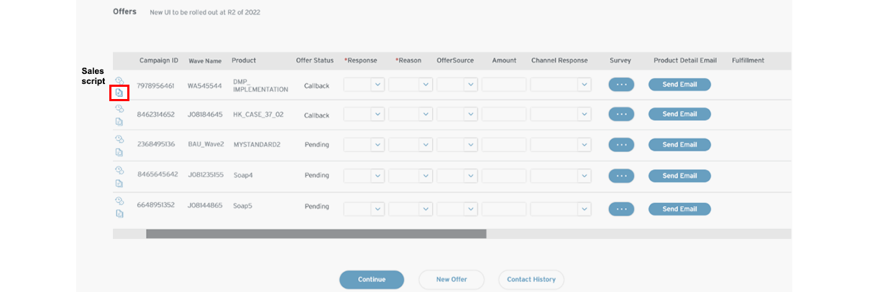The width and height of the screenshot is (870, 292).
Task: Click the New Offer button
Action: pos(452,280)
